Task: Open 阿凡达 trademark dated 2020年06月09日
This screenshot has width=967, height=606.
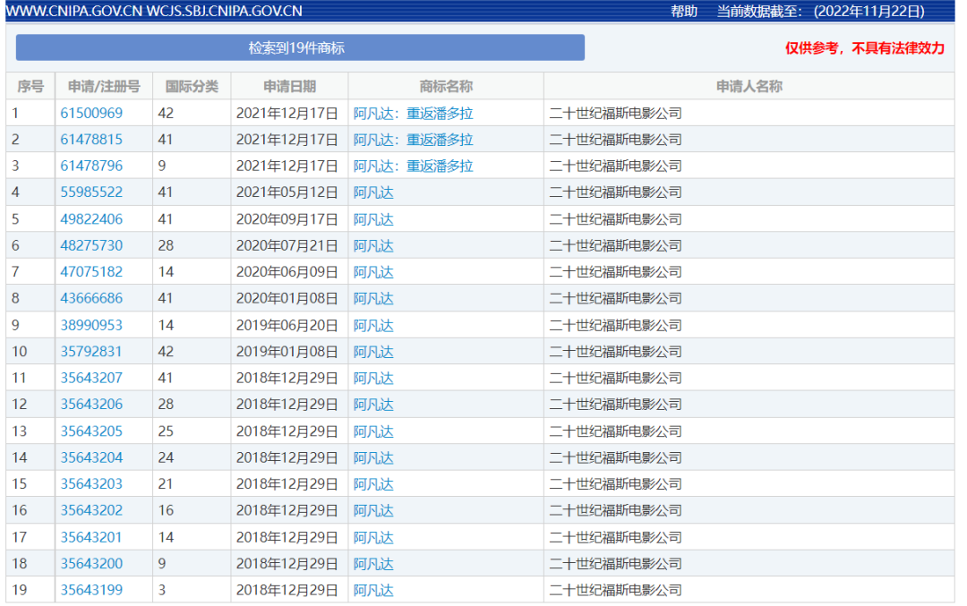Action: [373, 272]
